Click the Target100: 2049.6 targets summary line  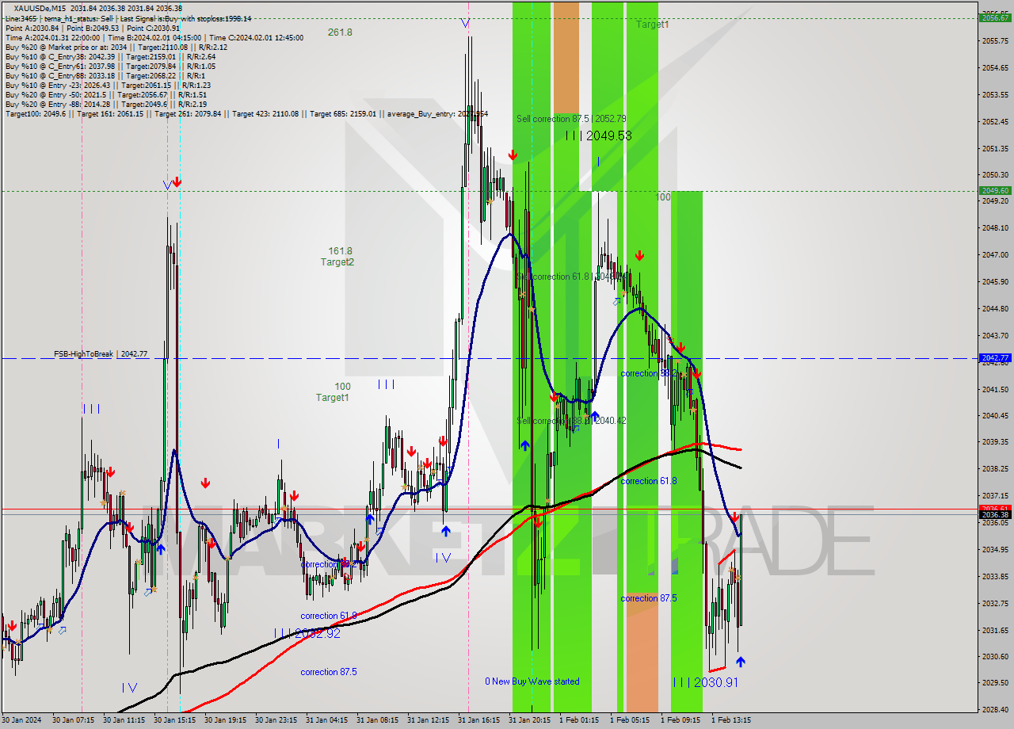(246, 114)
